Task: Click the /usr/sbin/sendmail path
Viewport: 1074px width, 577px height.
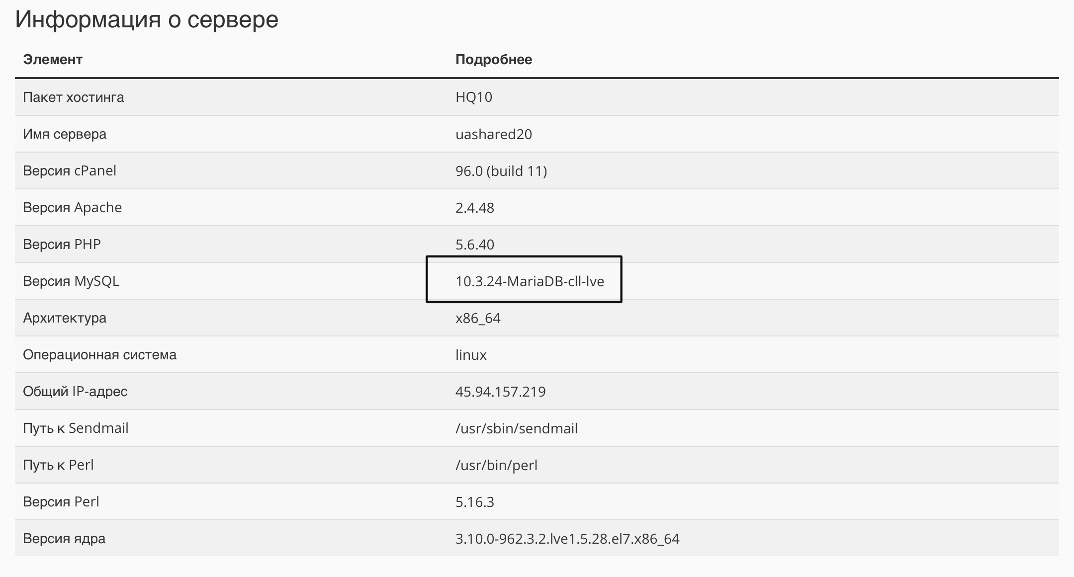Action: point(517,428)
